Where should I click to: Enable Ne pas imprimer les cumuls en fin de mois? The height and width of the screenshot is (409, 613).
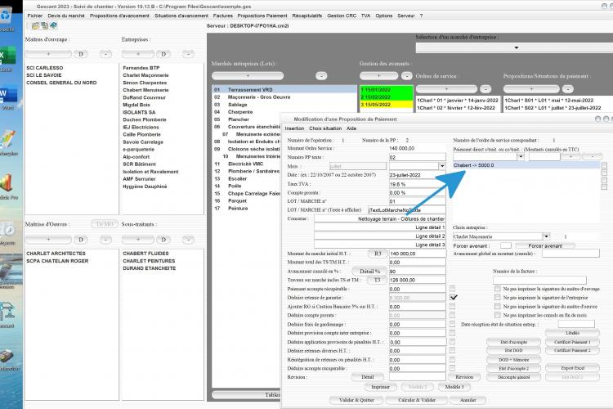click(x=497, y=315)
